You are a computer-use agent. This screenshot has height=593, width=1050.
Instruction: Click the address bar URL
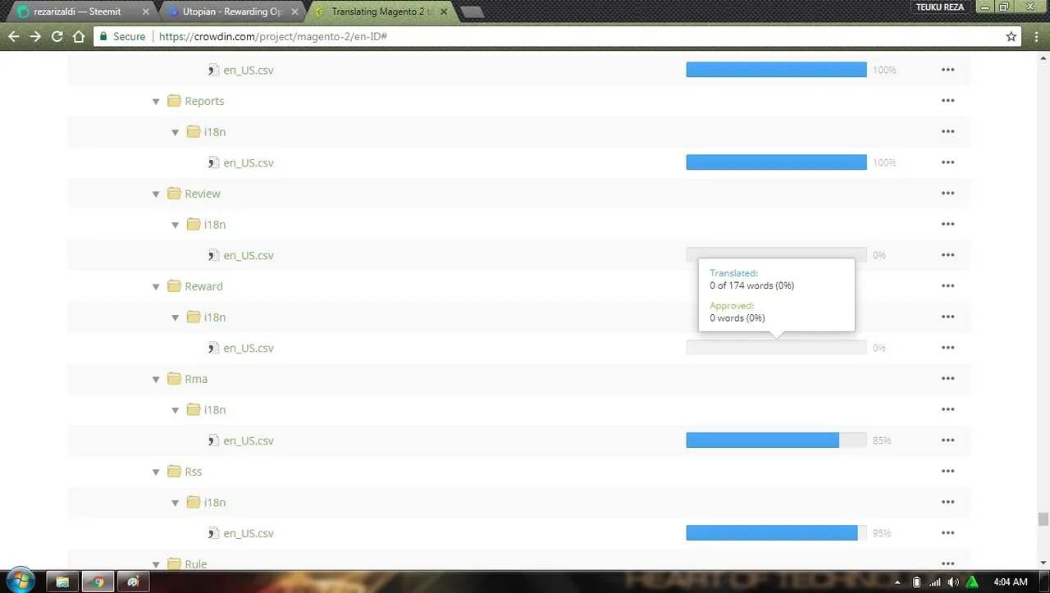click(x=273, y=36)
